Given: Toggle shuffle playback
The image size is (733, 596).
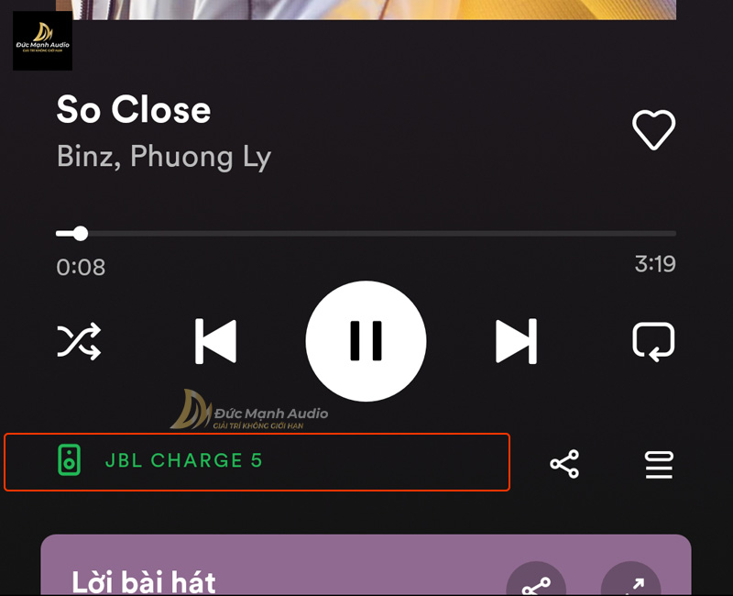Looking at the screenshot, I should point(79,341).
